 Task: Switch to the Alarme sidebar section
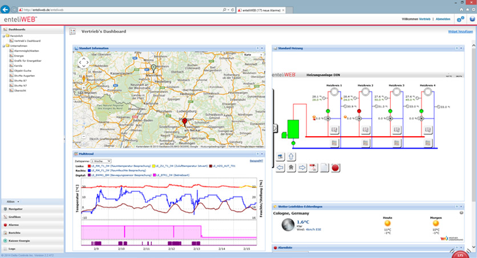point(33,225)
